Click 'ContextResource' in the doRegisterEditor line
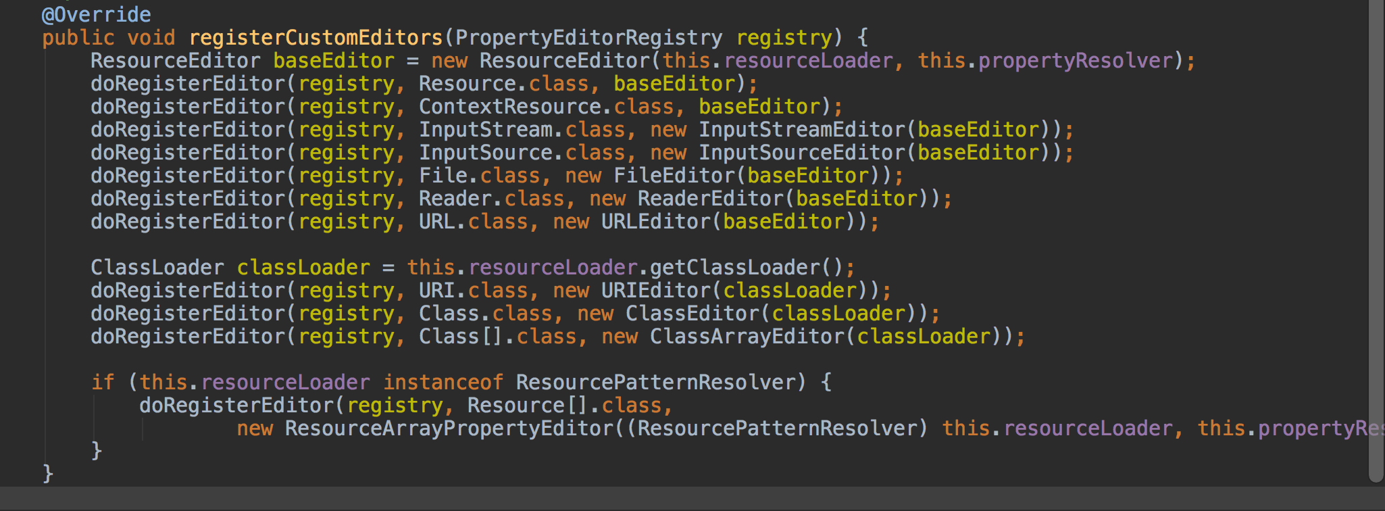The image size is (1385, 511). click(x=510, y=106)
